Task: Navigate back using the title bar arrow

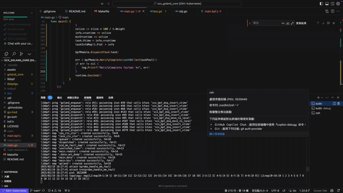Action: click(102, 3)
